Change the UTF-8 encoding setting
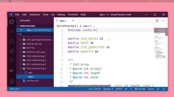The width and height of the screenshot is (174, 97). coord(119,89)
